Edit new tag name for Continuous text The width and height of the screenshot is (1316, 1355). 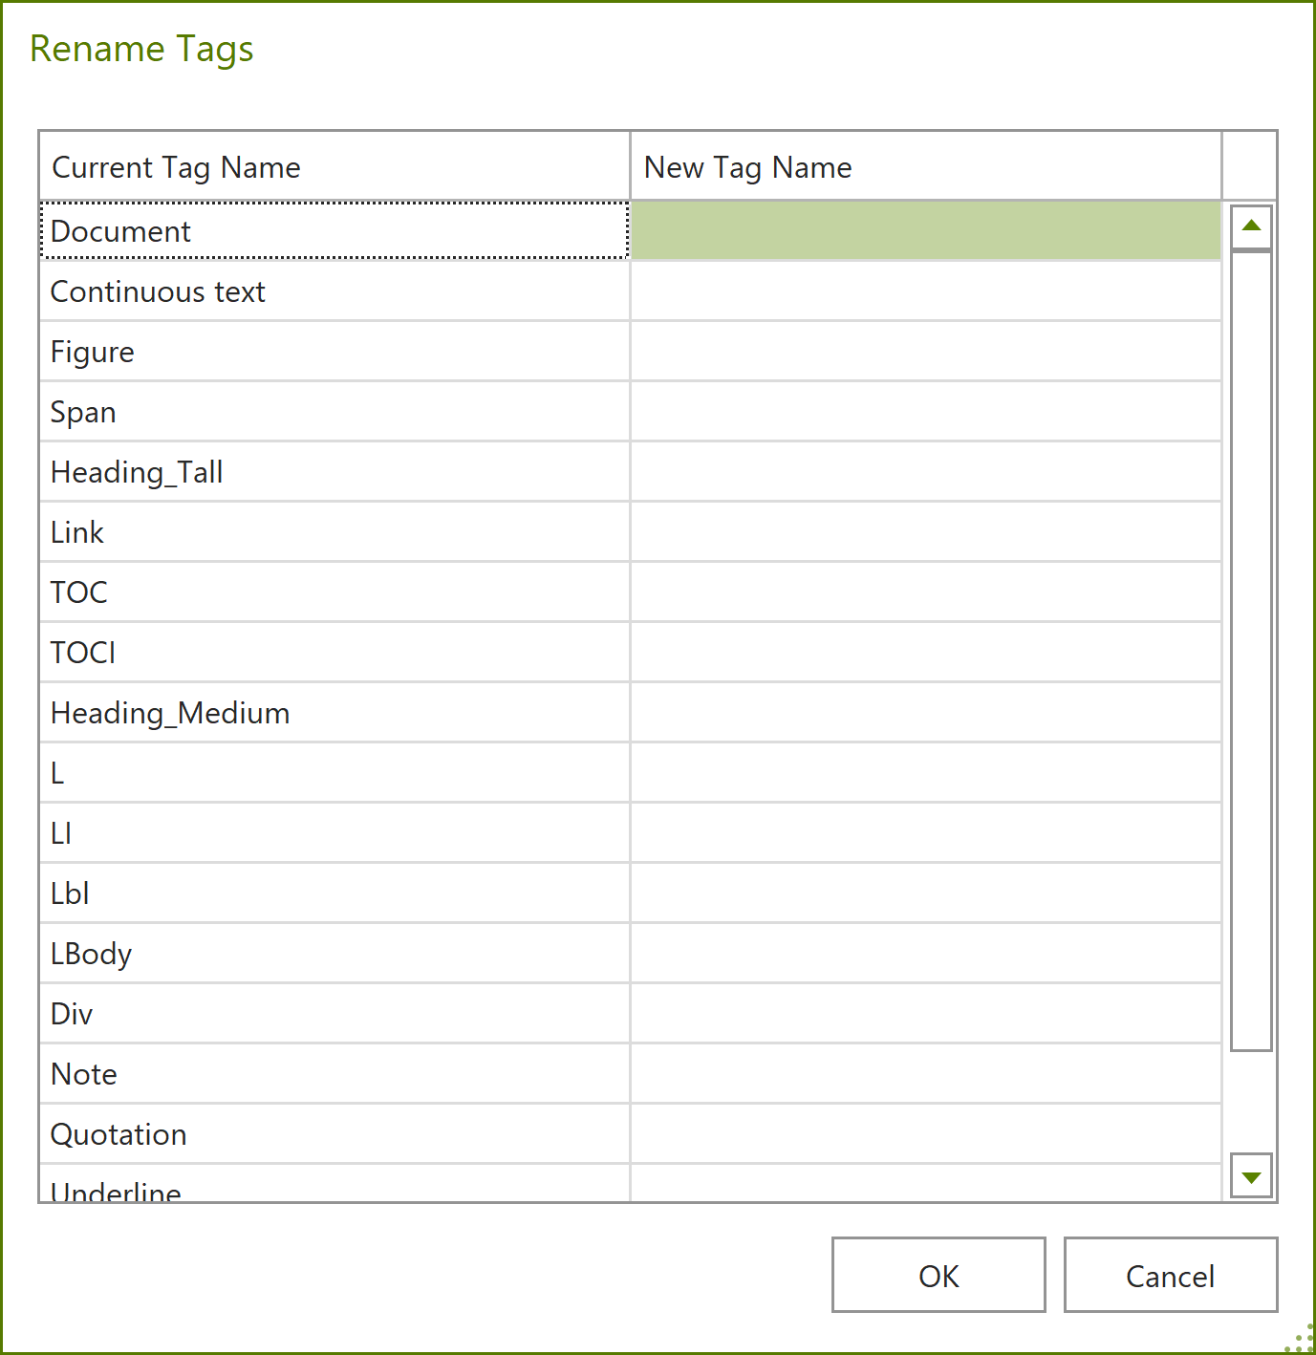pos(926,290)
